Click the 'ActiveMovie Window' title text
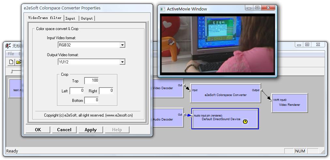This screenshot has height=160, width=330. [x=187, y=9]
